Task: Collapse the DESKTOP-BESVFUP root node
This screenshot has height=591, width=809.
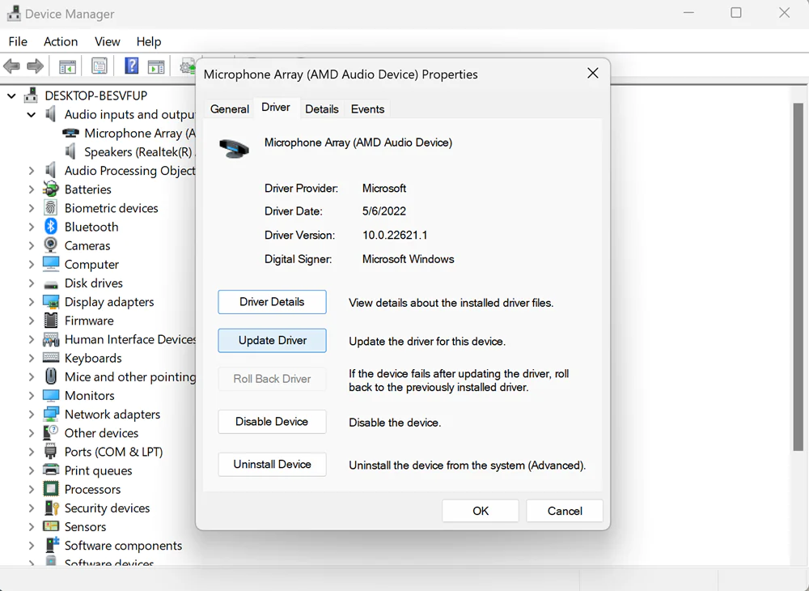Action: pos(11,96)
